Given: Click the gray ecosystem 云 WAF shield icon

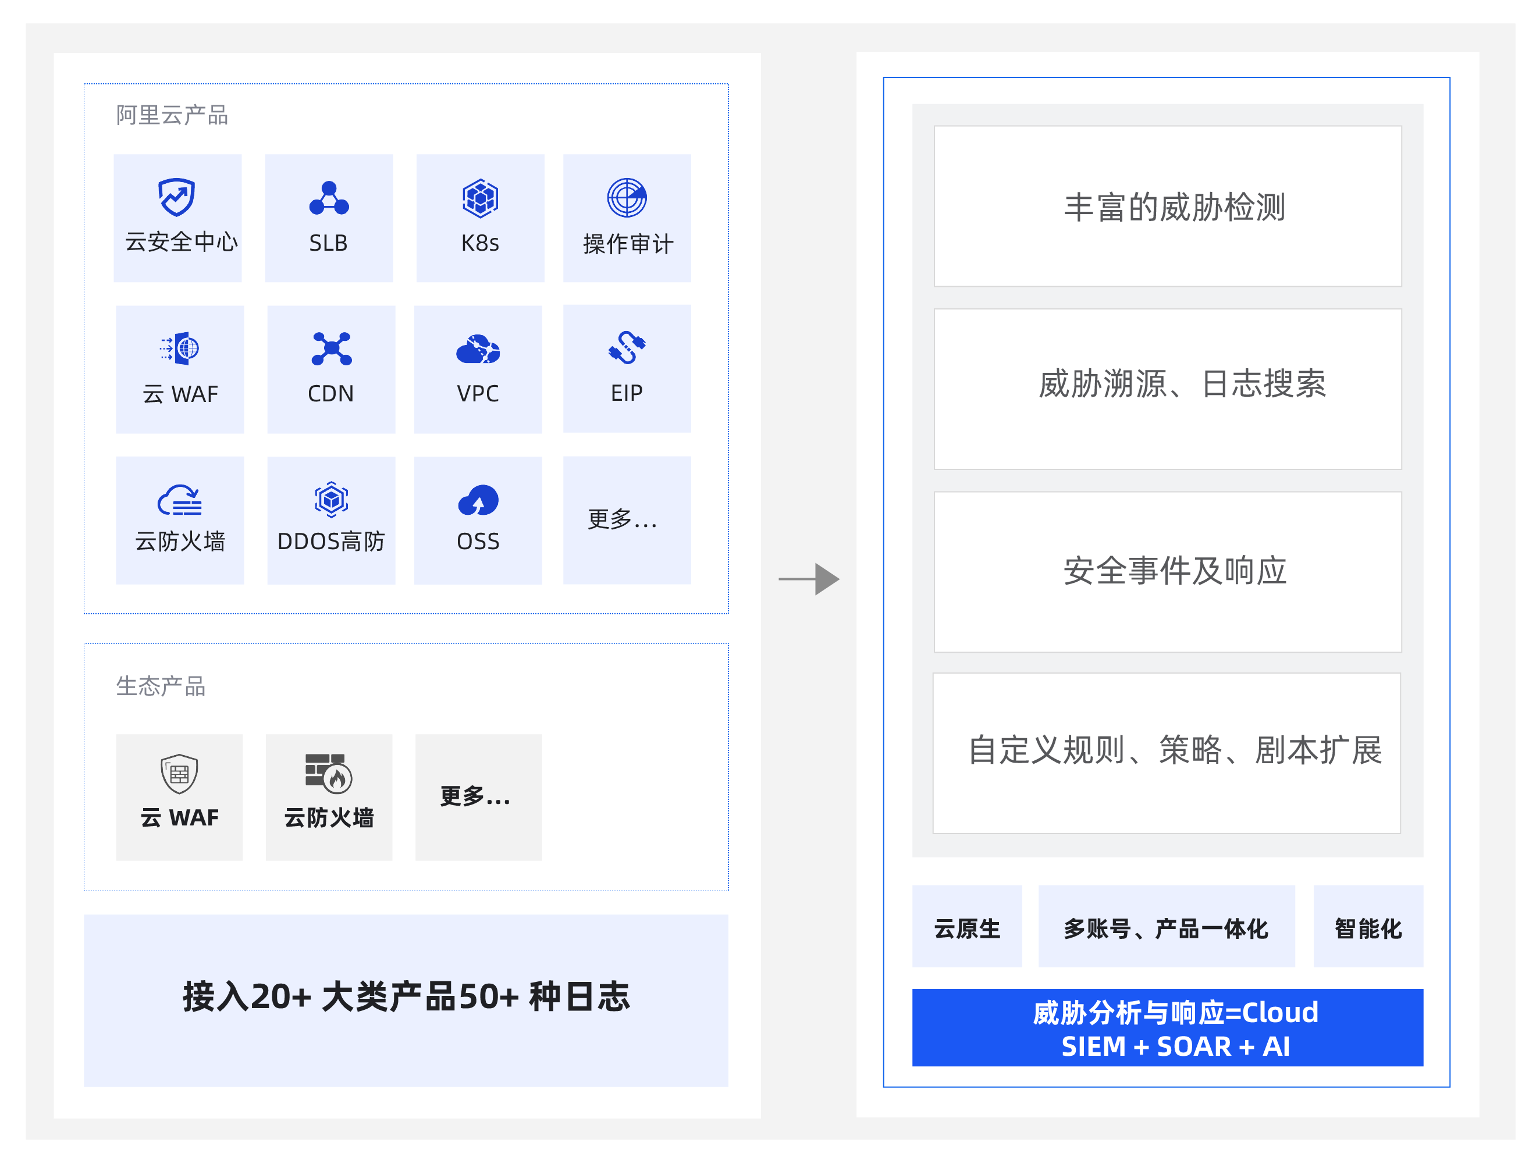Looking at the screenshot, I should 179,773.
